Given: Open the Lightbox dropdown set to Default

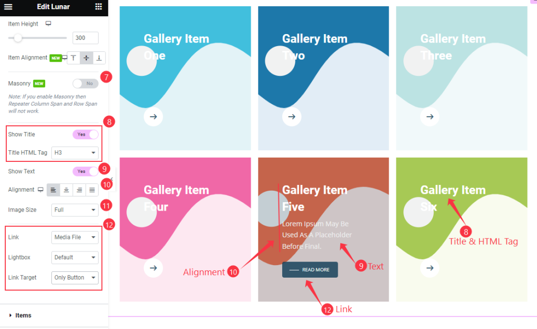Looking at the screenshot, I should 74,258.
